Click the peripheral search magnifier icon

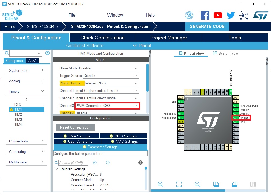tap(7, 53)
